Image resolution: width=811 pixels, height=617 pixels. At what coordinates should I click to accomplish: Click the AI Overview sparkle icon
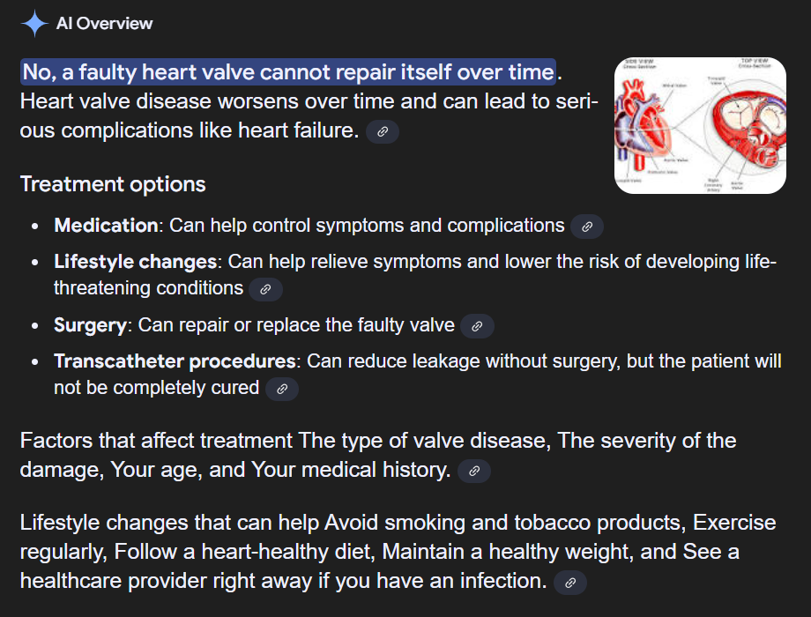click(x=34, y=24)
